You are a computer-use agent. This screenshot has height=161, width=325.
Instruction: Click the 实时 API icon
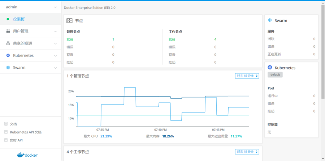pos(6,140)
